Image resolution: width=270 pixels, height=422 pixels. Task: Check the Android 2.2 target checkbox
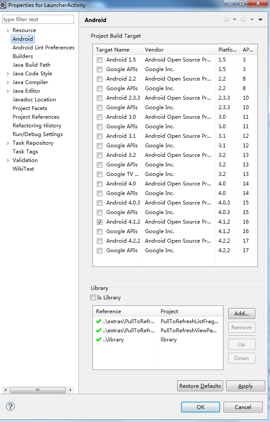(99, 79)
